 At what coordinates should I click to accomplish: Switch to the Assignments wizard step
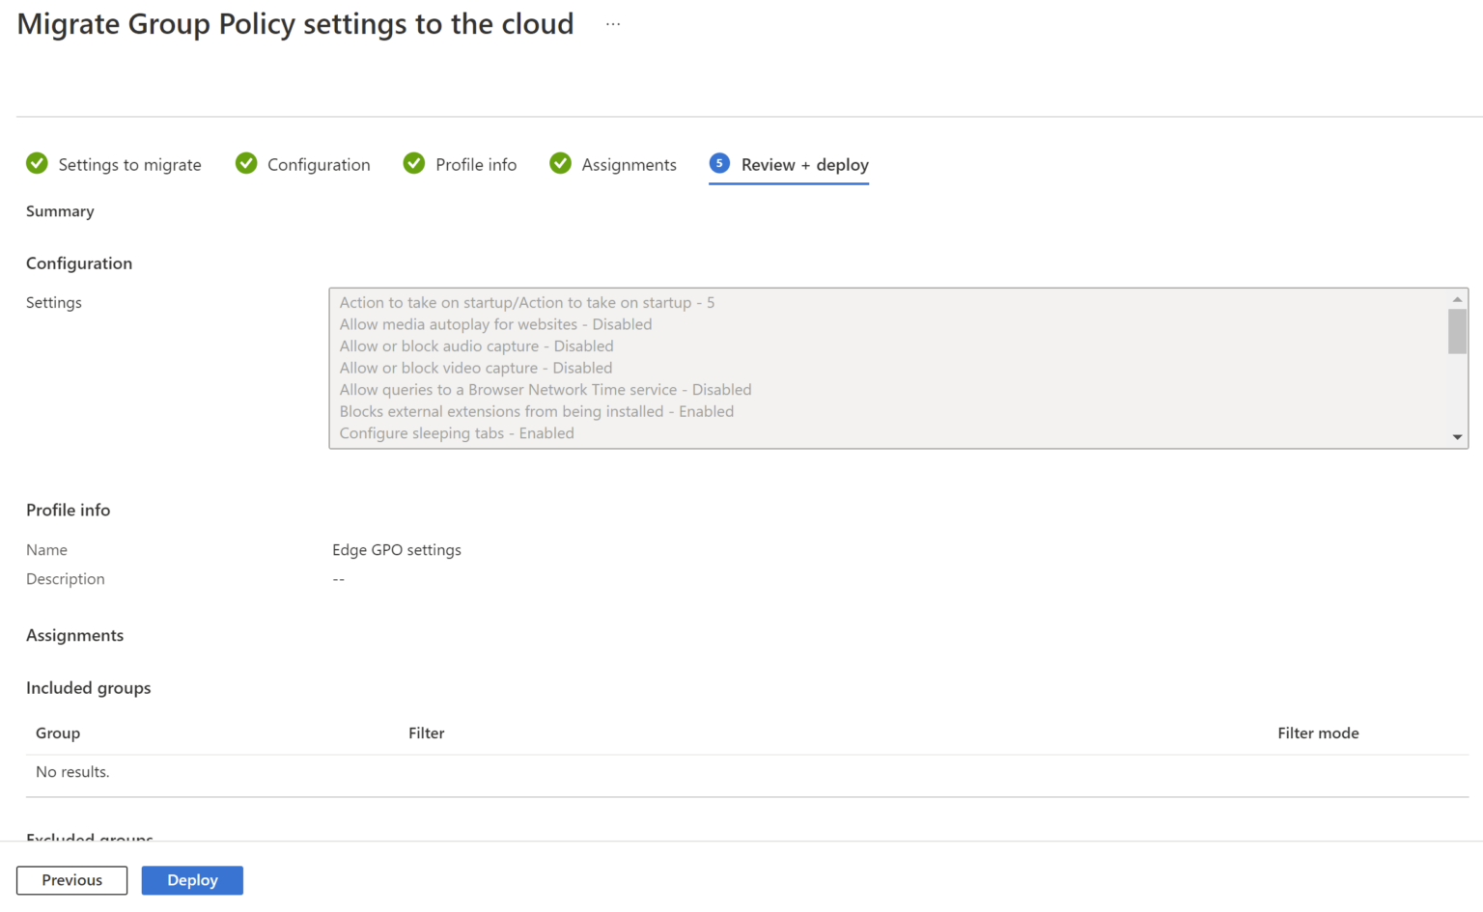pyautogui.click(x=629, y=164)
